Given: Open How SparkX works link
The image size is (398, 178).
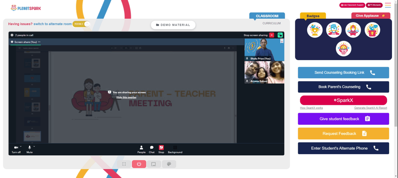Looking at the screenshot, I should 312,108.
